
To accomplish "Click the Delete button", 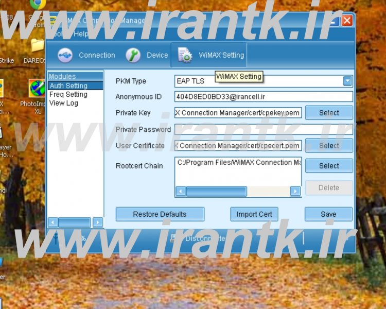I will coord(329,188).
